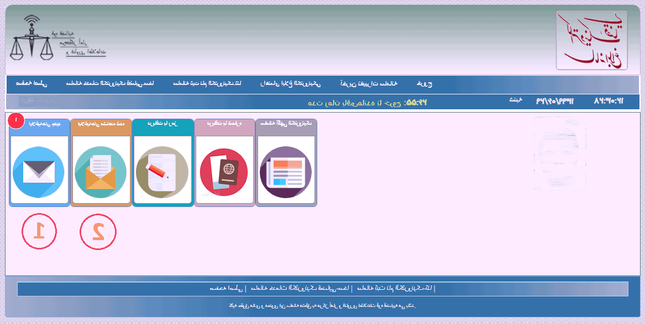645x324 pixels.
Task: Click the red notification badge on envelope tile
Action: tap(16, 120)
